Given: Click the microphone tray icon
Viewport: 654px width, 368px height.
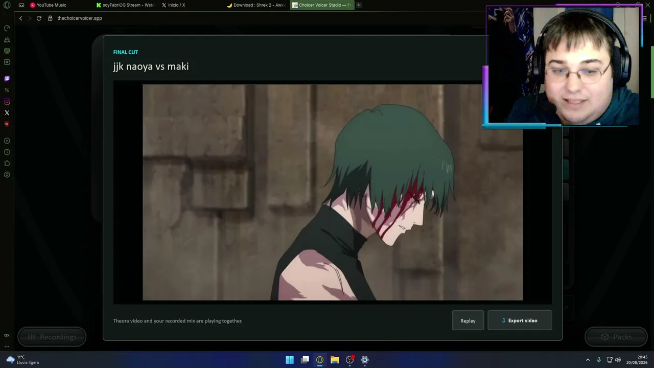Looking at the screenshot, I should pyautogui.click(x=599, y=360).
